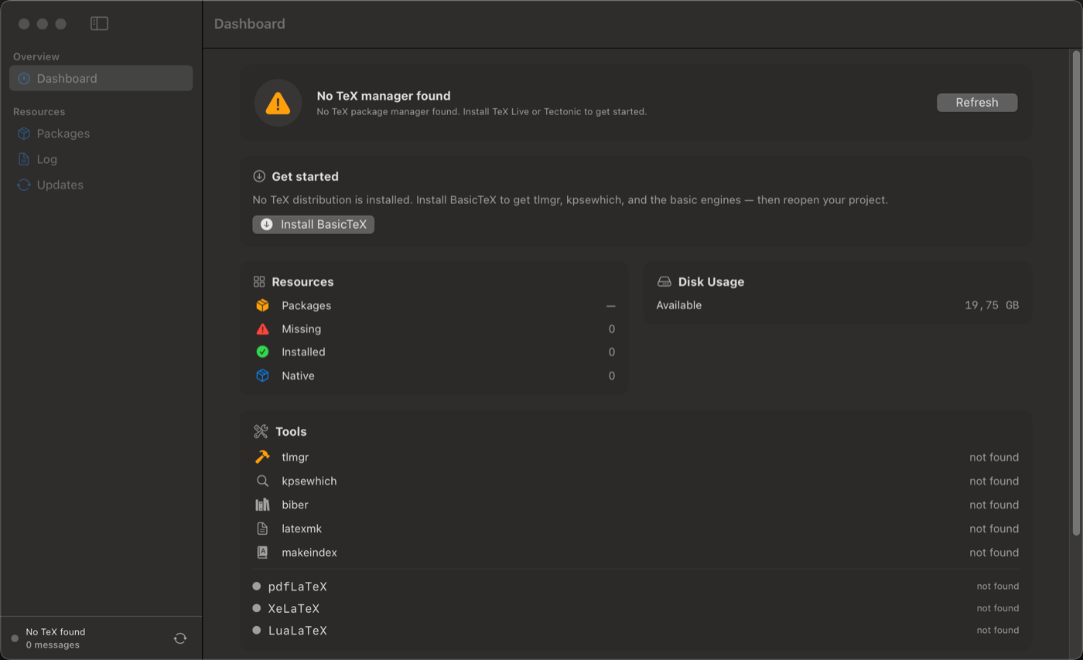
Task: Click the makeindex index icon
Action: tap(262, 553)
